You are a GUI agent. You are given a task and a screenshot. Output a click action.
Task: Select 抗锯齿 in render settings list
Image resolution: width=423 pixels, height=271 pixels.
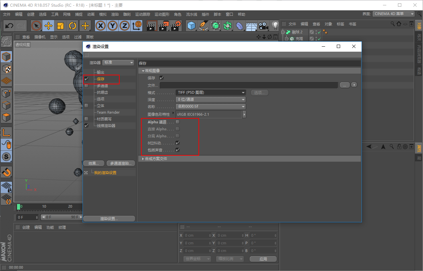(103, 92)
